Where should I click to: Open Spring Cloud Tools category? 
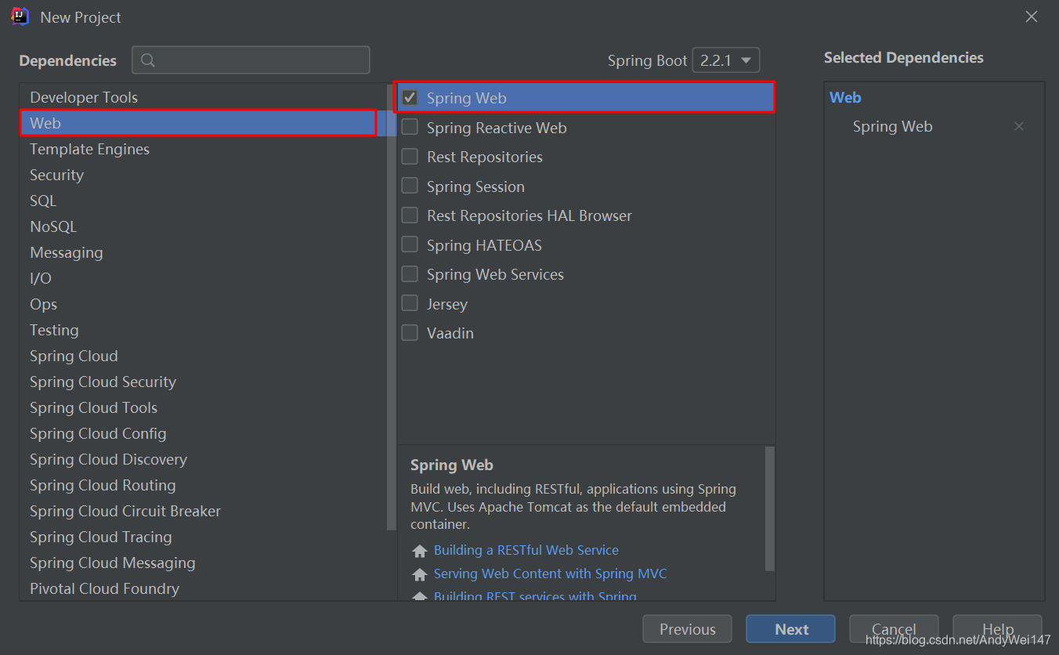[x=204, y=407]
